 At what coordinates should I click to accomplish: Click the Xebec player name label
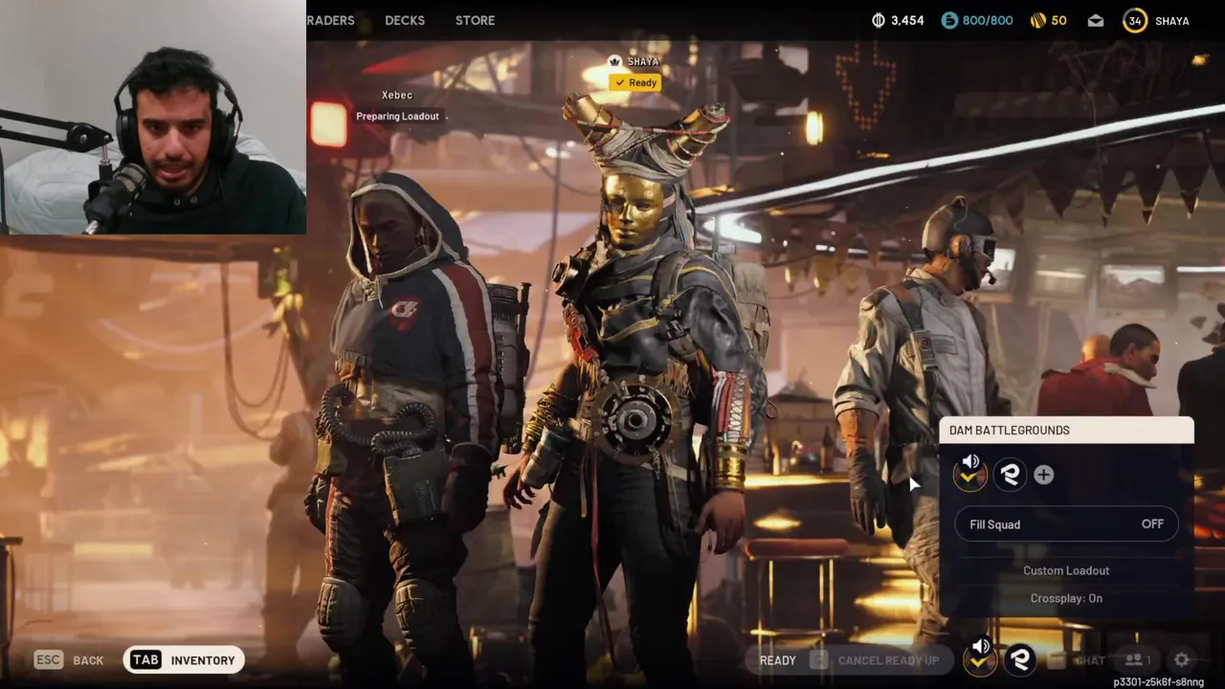click(397, 95)
